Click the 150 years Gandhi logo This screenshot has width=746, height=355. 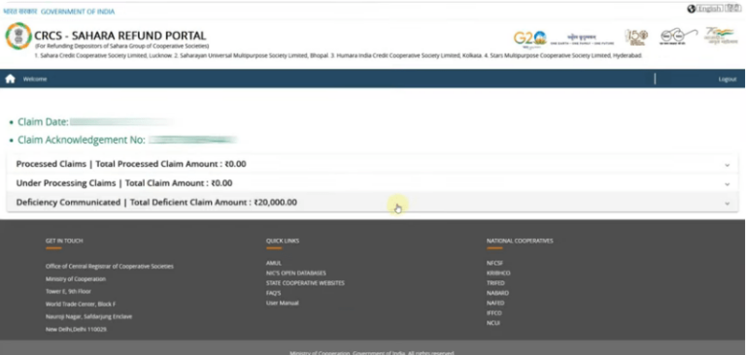click(x=636, y=37)
